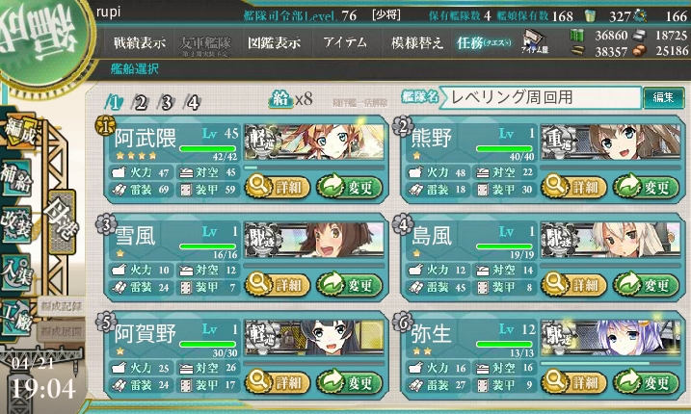Switch to fleet 2 tab
Viewport: 691px width, 414px height.
tap(140, 103)
